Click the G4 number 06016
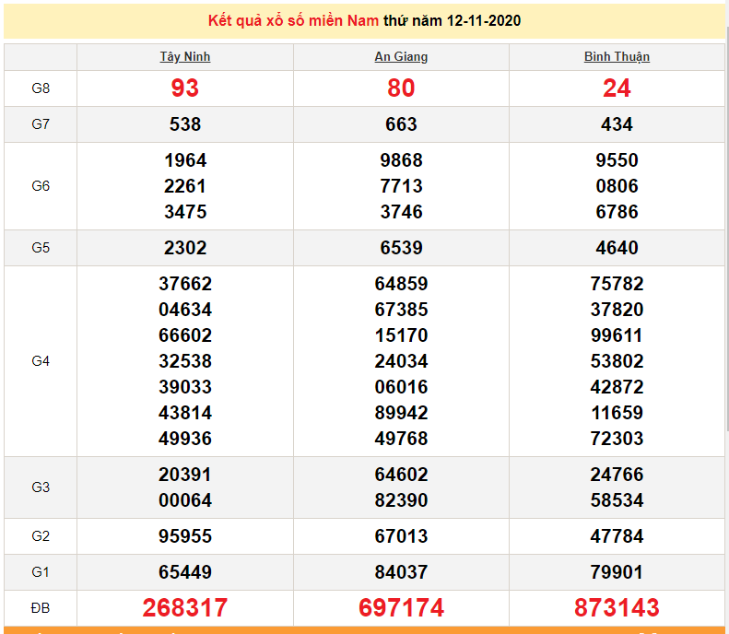Screen dimensions: 729x634 pos(401,387)
